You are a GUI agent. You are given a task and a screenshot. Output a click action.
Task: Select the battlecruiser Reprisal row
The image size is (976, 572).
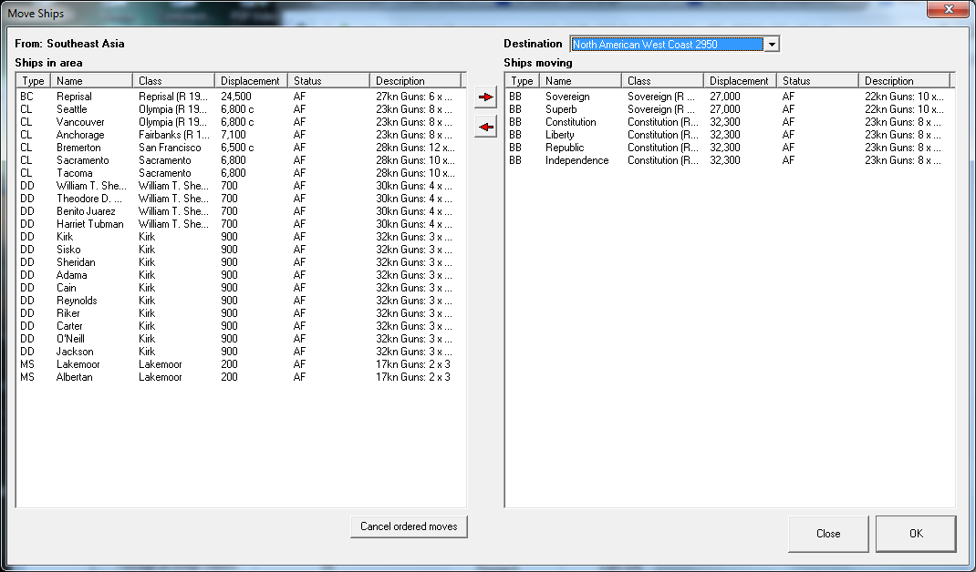pos(240,97)
